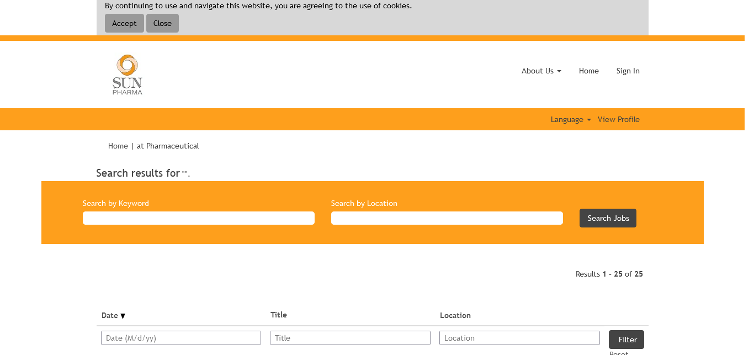Go to Home in top navigation
Image resolution: width=754 pixels, height=355 pixels.
588,71
